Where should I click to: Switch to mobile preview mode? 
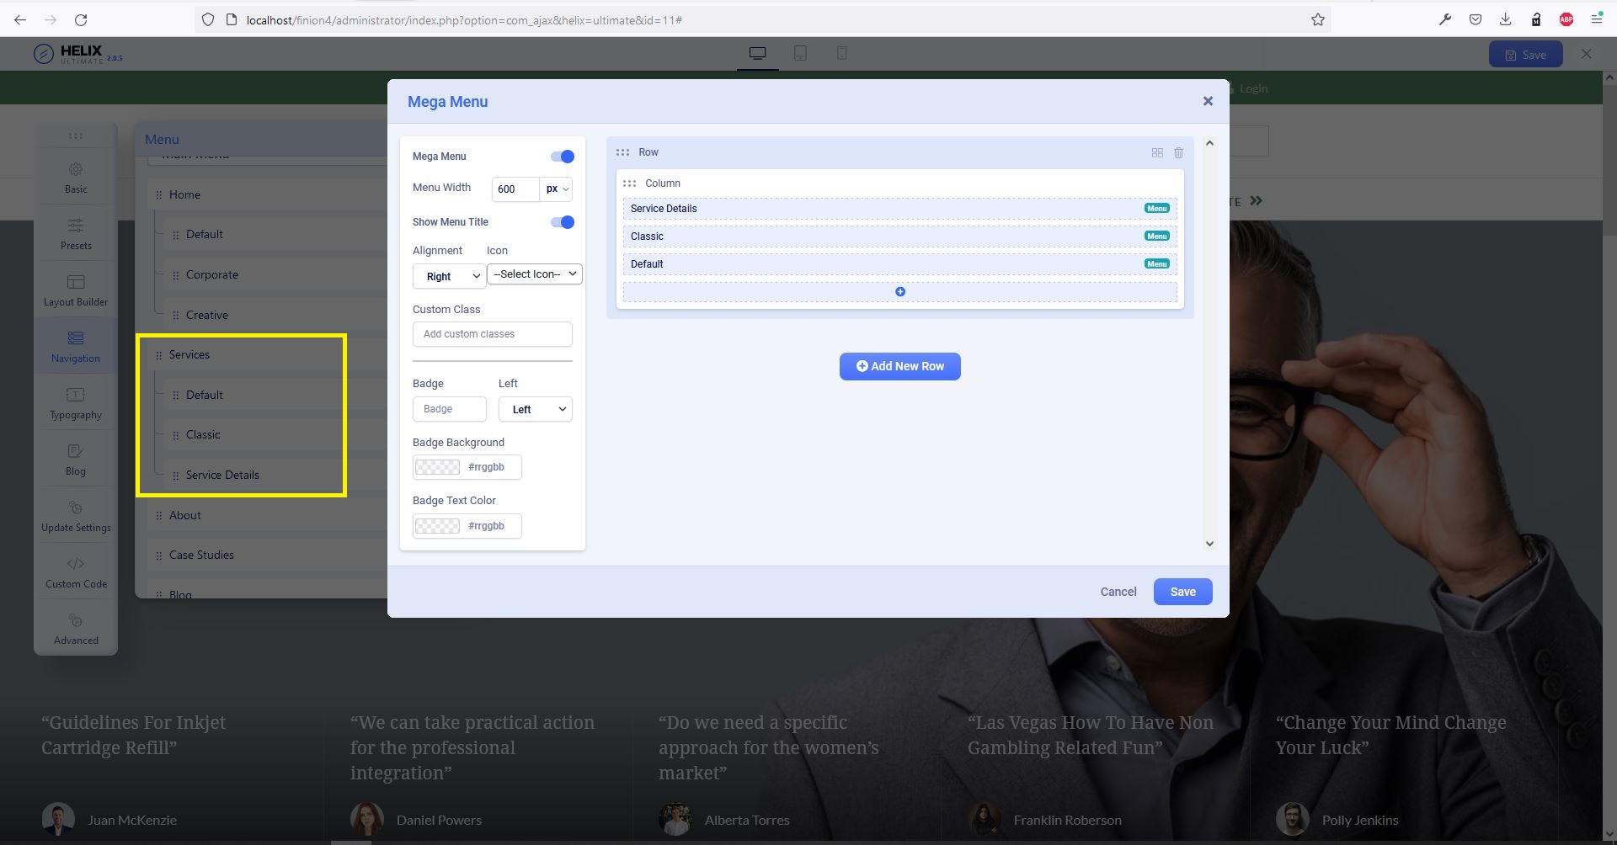(x=840, y=53)
